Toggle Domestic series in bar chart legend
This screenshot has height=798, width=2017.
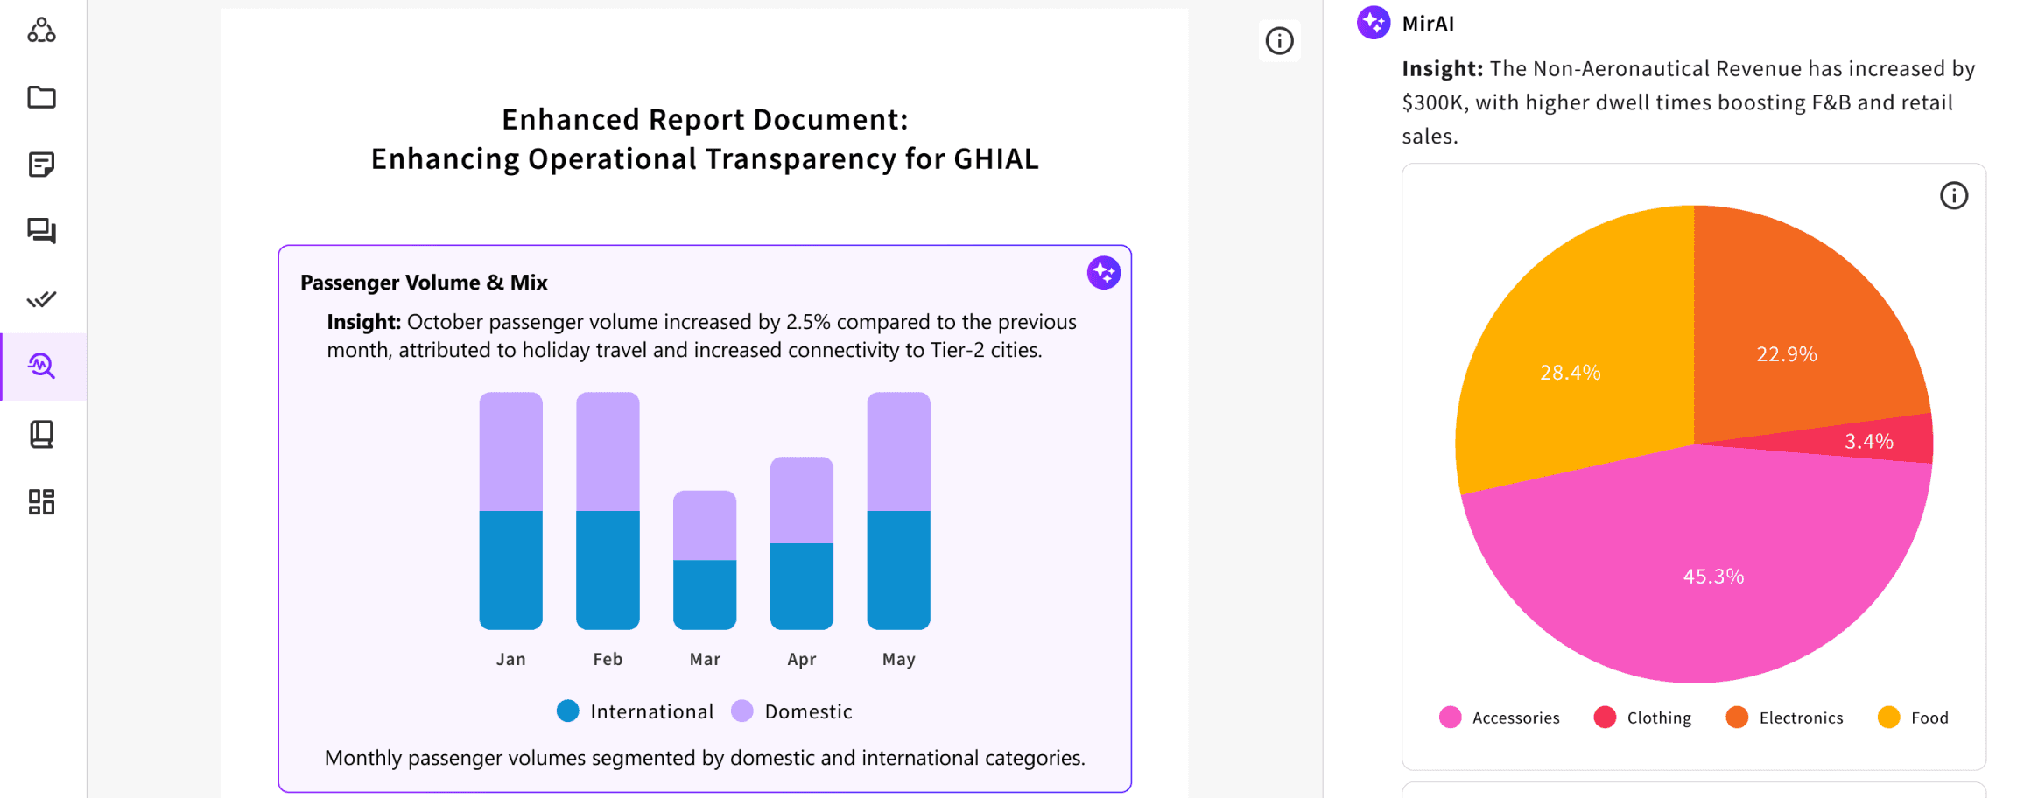(x=791, y=711)
